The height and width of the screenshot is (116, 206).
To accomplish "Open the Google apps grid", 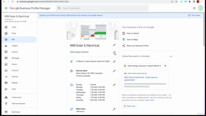I will point(194,8).
